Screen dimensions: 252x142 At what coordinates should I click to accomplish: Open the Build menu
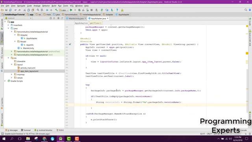(54, 6)
